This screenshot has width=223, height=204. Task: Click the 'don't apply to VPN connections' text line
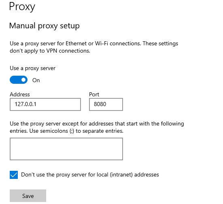50,51
